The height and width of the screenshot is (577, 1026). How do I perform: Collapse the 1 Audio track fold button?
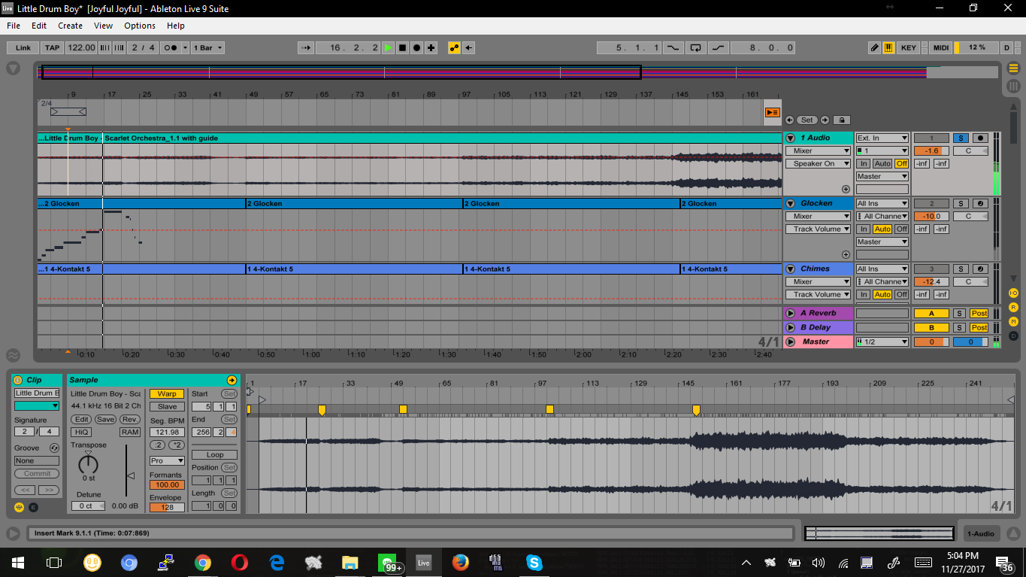790,138
